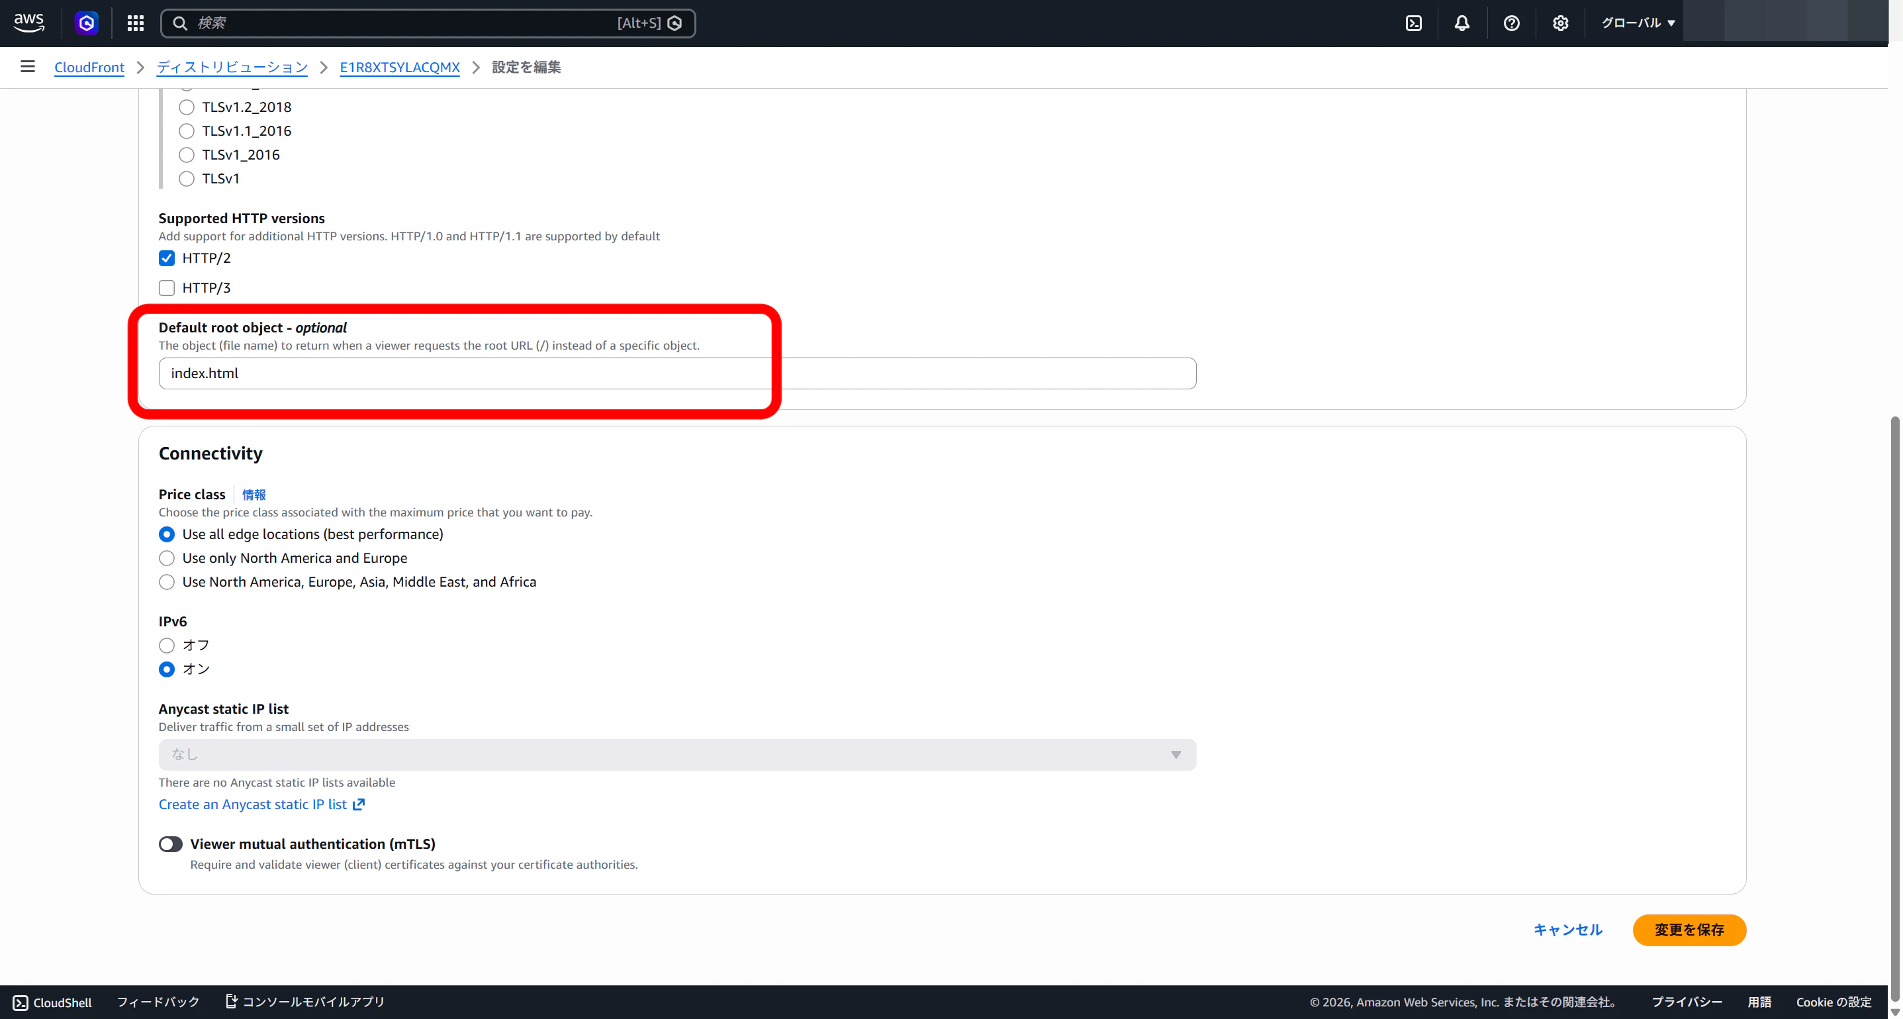1903x1019 pixels.
Task: Turn IPv6 off with the オフ radio
Action: click(x=167, y=645)
